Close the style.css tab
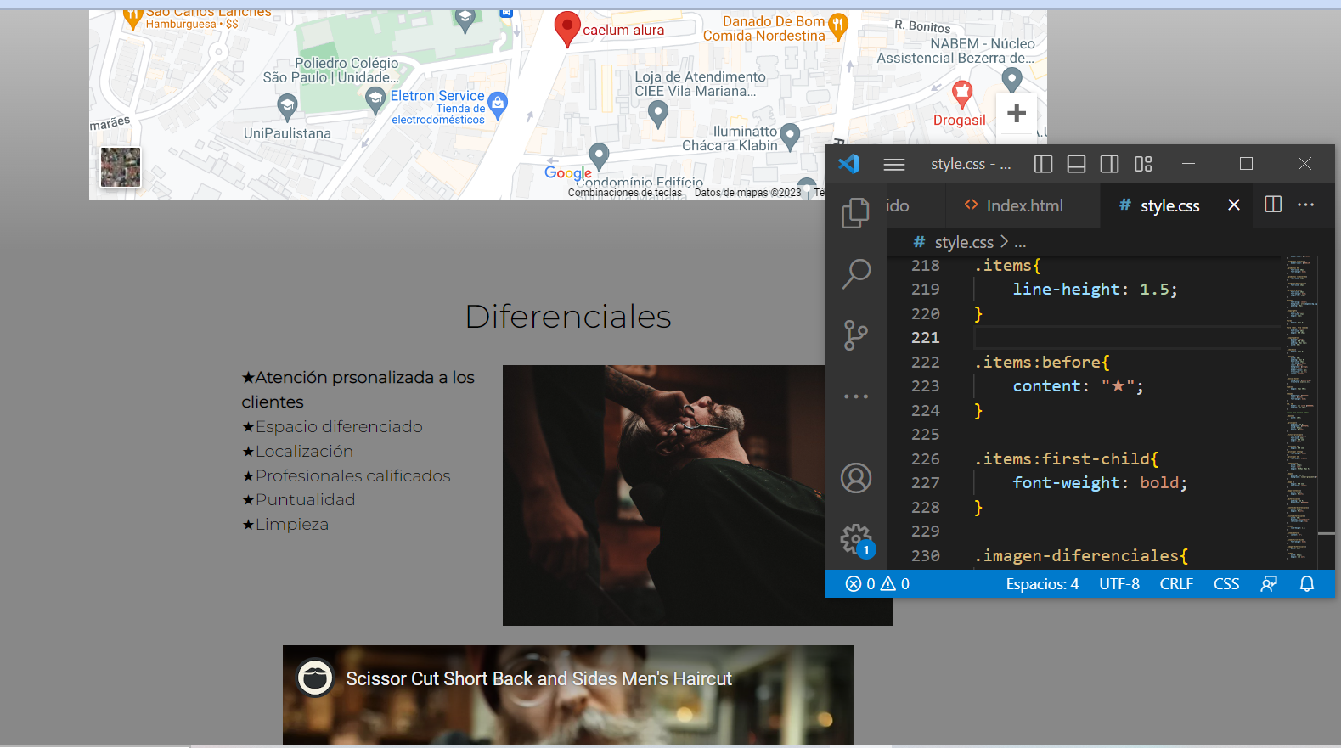The width and height of the screenshot is (1341, 748). click(1234, 205)
